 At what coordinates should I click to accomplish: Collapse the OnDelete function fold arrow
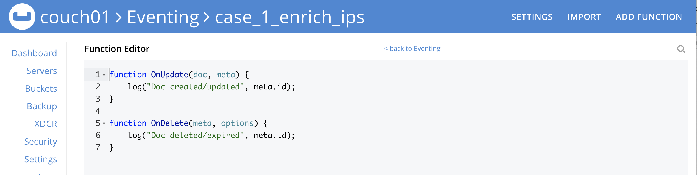click(104, 123)
